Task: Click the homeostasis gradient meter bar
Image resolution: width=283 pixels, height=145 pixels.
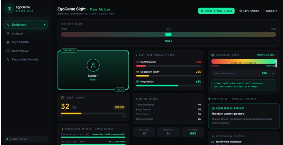Action: pyautogui.click(x=243, y=61)
